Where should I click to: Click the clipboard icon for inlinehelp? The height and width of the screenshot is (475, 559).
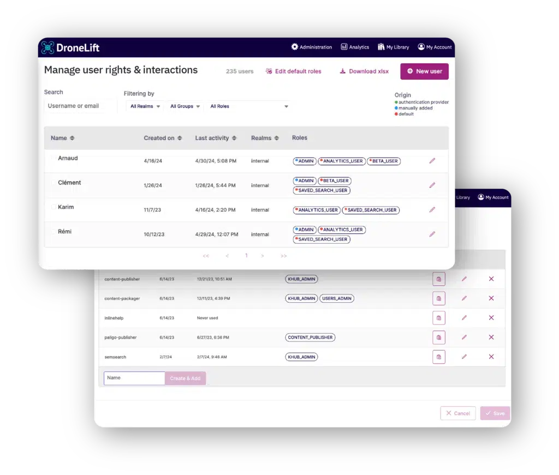click(x=439, y=318)
